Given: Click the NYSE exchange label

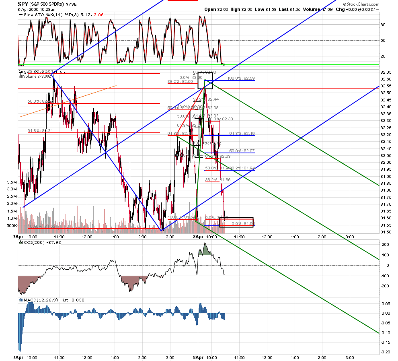Looking at the screenshot, I should click(x=71, y=4).
